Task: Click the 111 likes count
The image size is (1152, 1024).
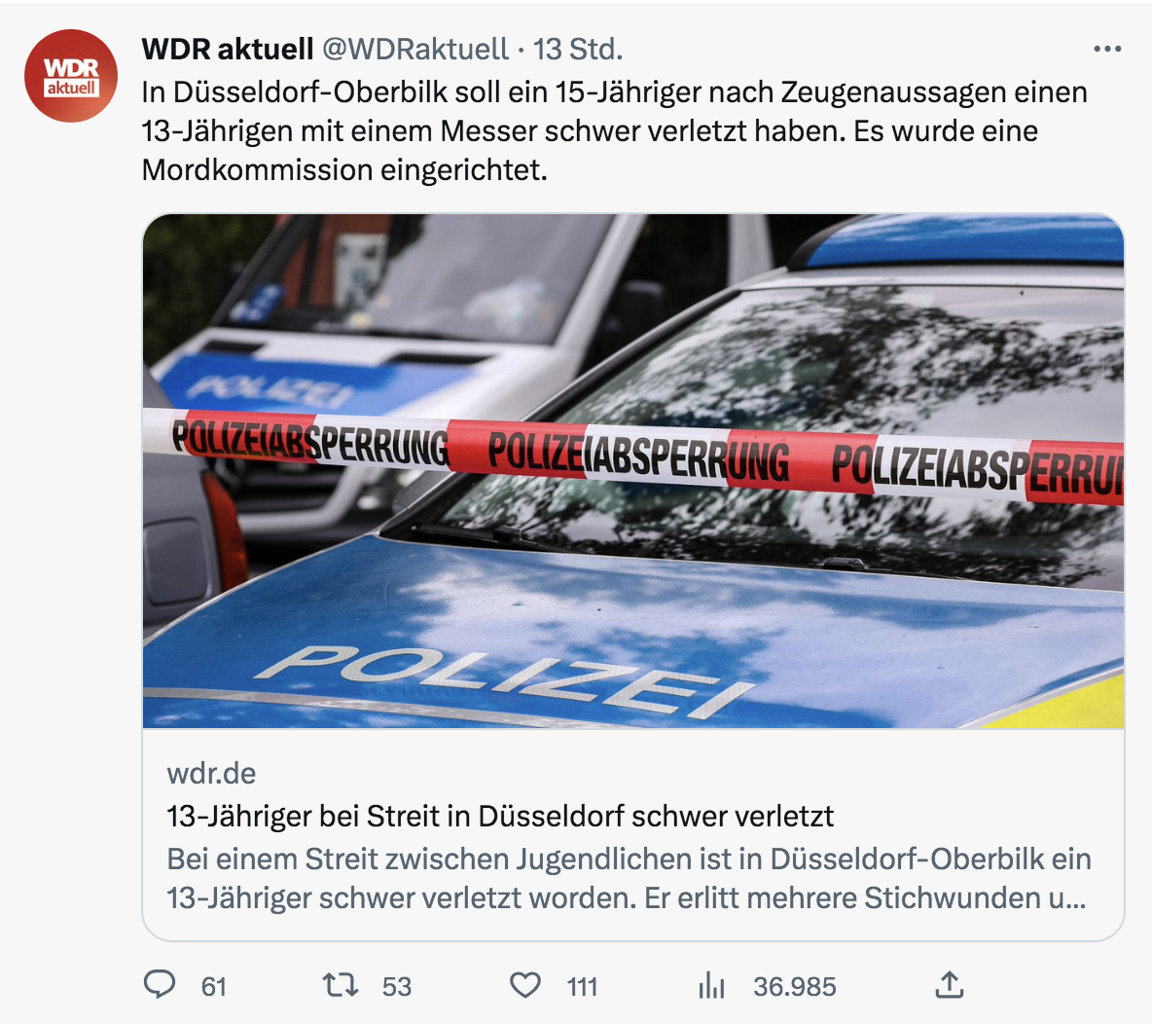Action: (x=582, y=986)
